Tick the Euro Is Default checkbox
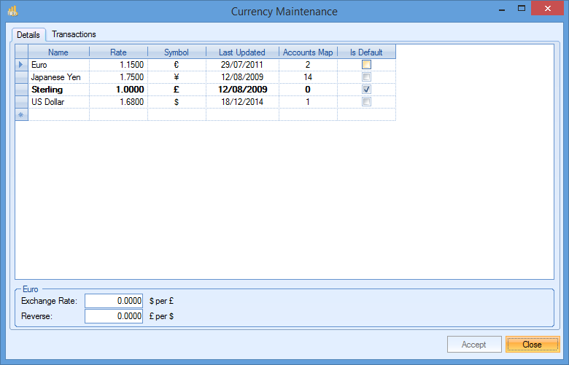569x365 pixels. tap(366, 65)
